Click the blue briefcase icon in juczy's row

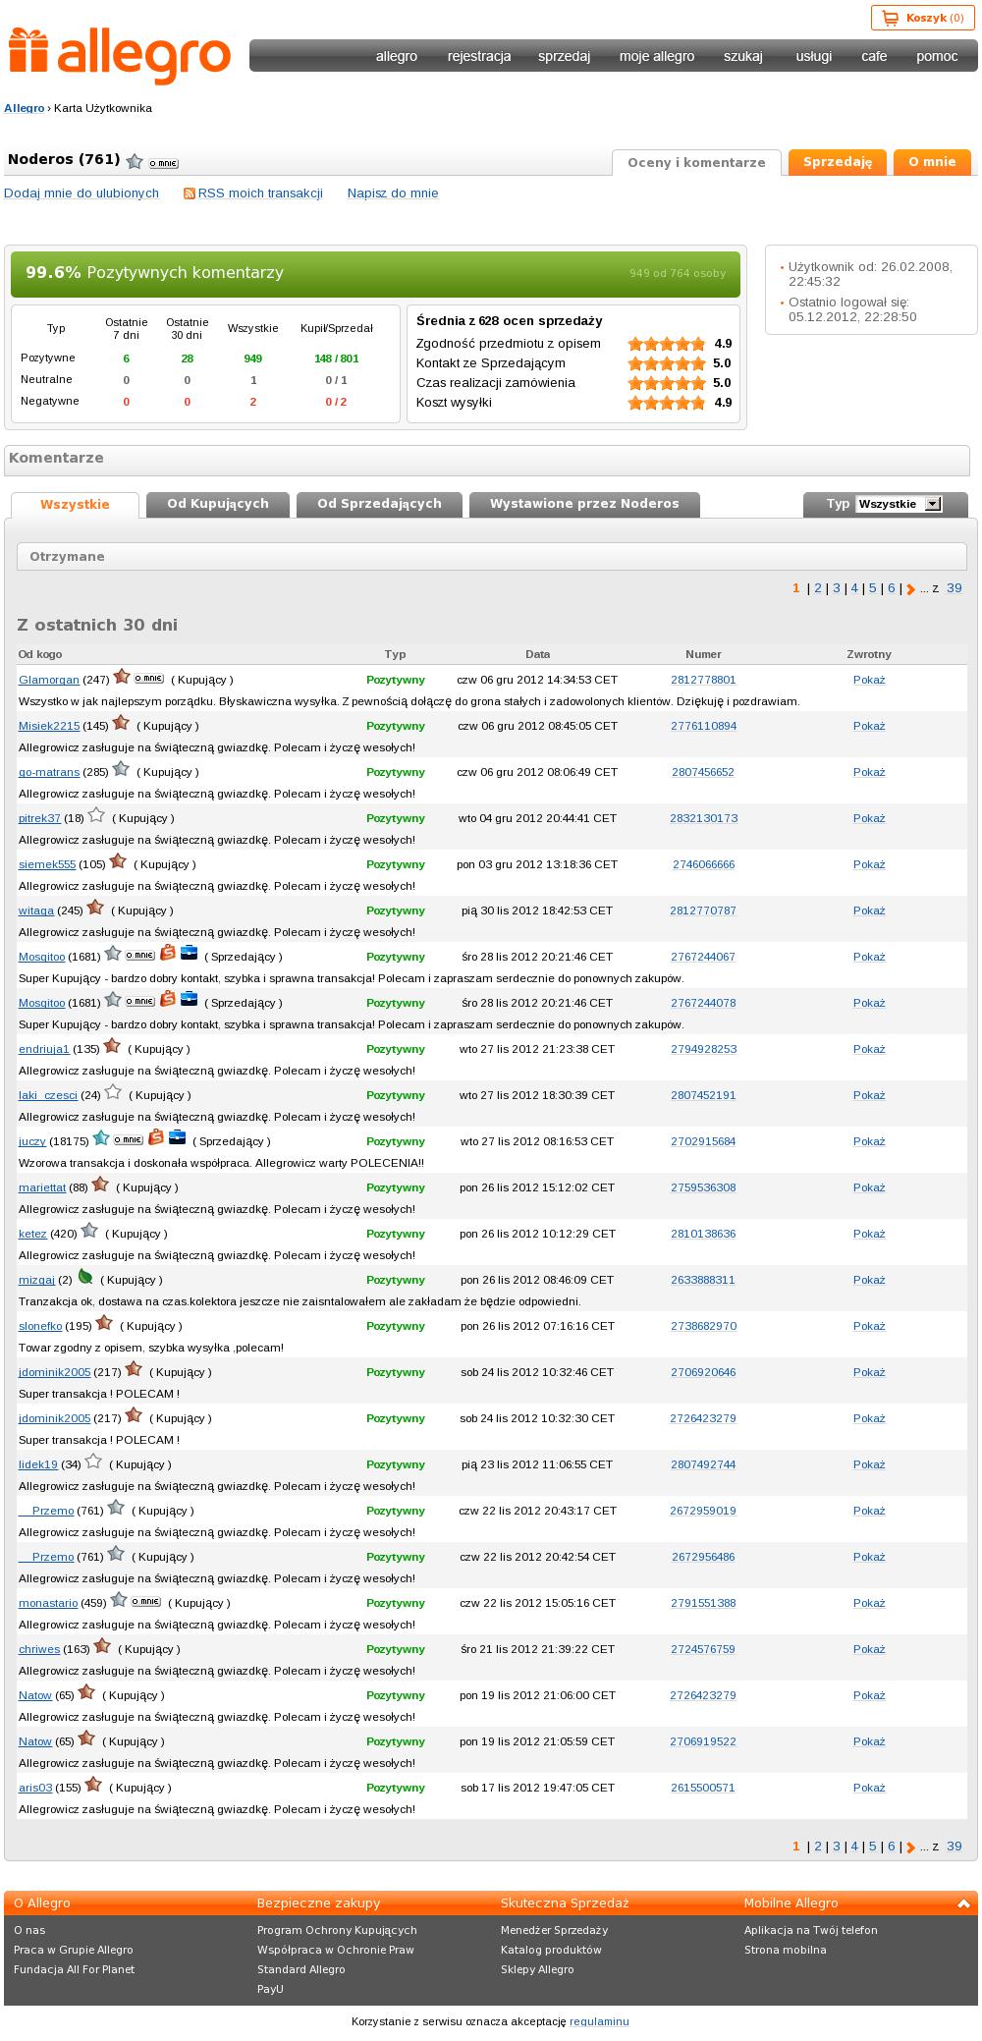pyautogui.click(x=177, y=1138)
